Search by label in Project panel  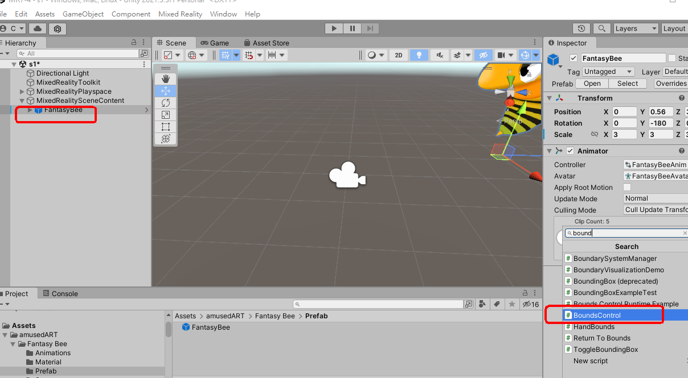(497, 304)
